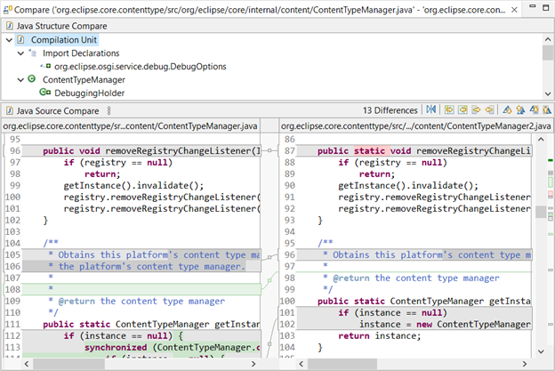Minimize the editor area
This screenshot has height=371, width=555.
pos(533,6)
